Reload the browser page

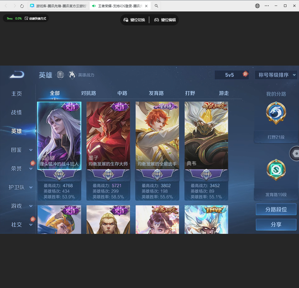(x=22, y=6)
